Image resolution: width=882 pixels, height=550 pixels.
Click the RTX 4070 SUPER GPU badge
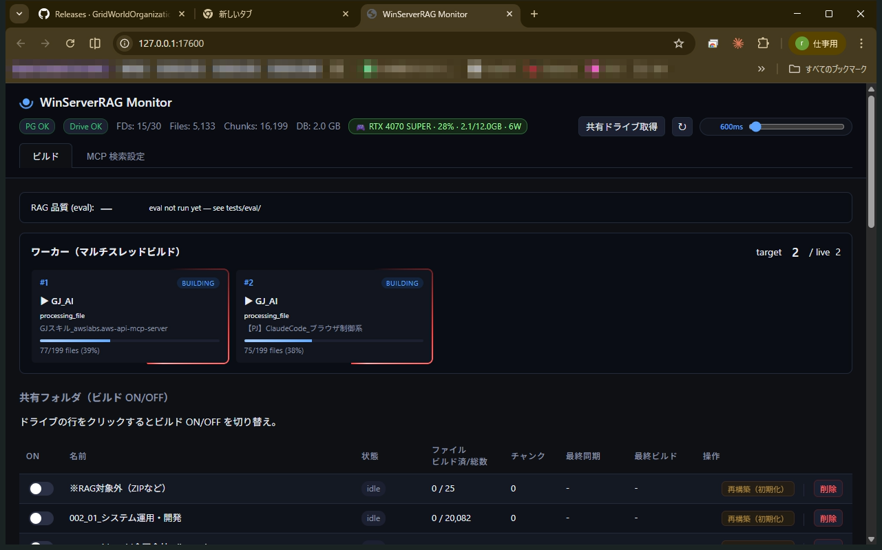438,126
